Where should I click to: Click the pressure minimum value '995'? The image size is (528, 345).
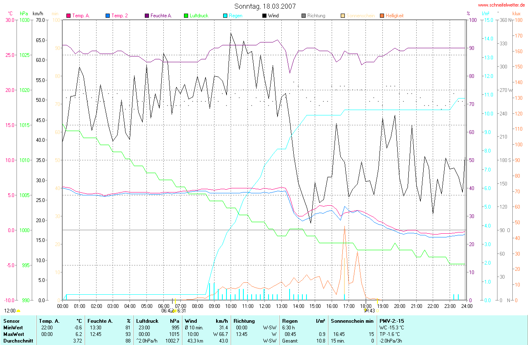coord(176,327)
